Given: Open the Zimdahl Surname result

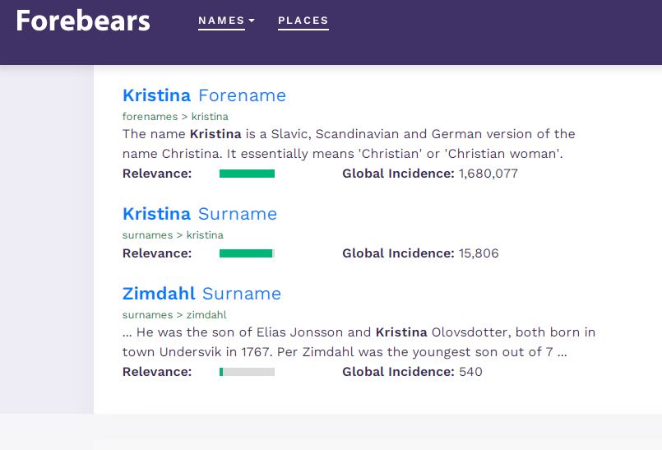Looking at the screenshot, I should 201,294.
